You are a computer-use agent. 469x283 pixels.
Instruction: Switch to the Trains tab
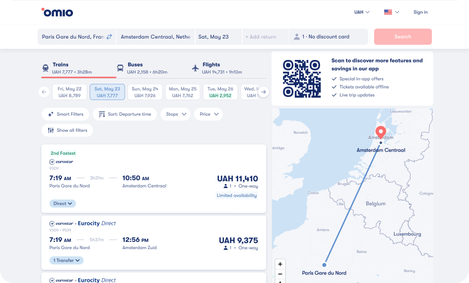point(79,68)
